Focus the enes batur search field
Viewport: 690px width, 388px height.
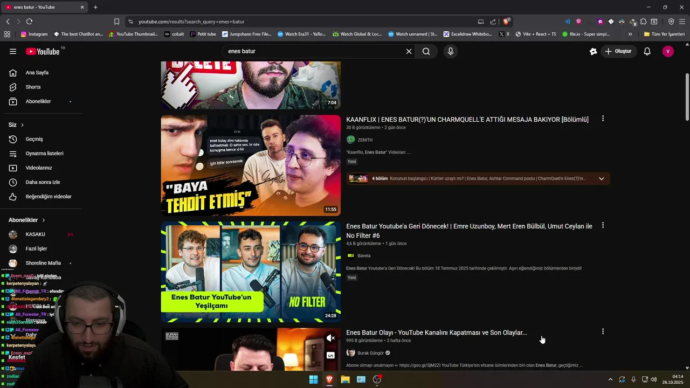coord(315,51)
